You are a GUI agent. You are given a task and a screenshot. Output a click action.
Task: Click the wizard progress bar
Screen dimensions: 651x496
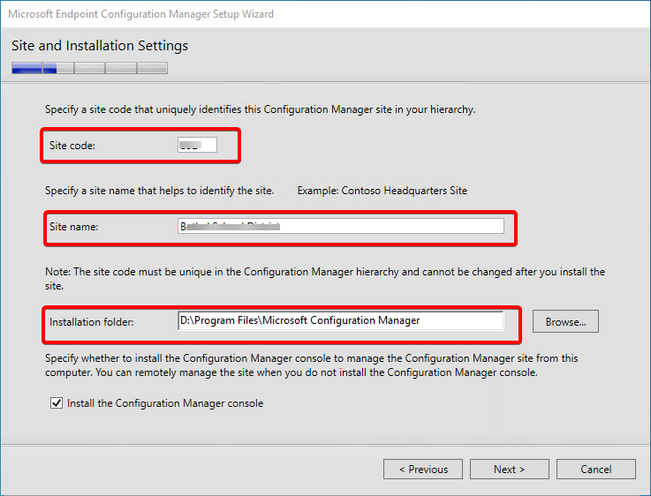pyautogui.click(x=90, y=68)
